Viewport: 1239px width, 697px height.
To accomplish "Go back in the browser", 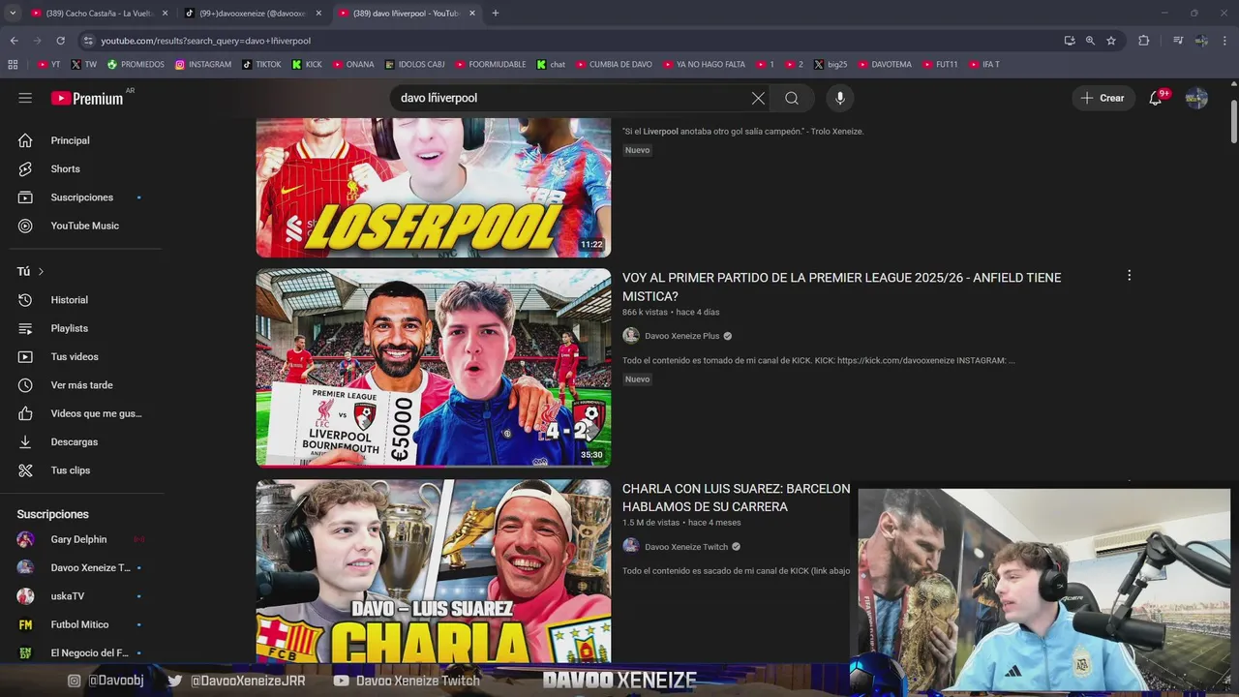I will (x=14, y=41).
